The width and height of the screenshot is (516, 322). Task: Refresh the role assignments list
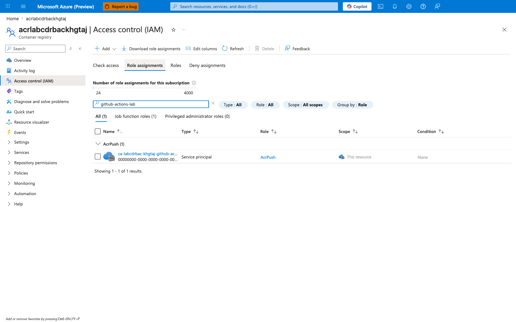233,49
